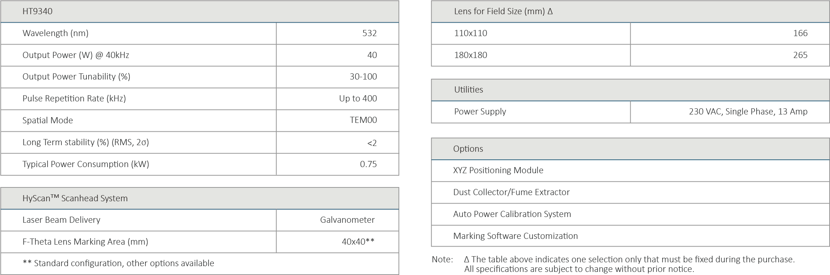Image resolution: width=830 pixels, height=275 pixels.
Task: Click XYZ Positioning Module option
Action: [498, 170]
